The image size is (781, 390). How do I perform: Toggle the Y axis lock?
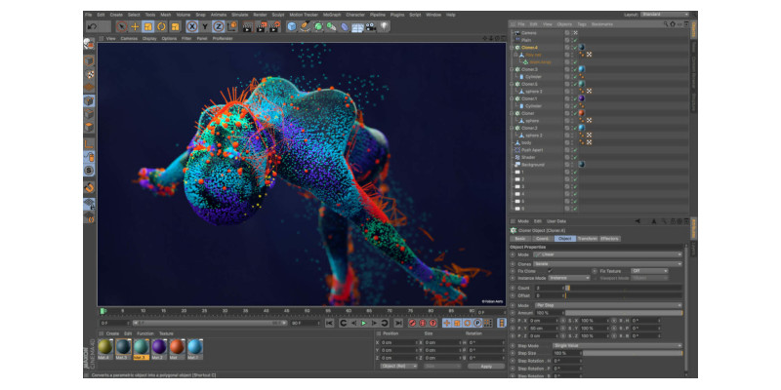205,26
